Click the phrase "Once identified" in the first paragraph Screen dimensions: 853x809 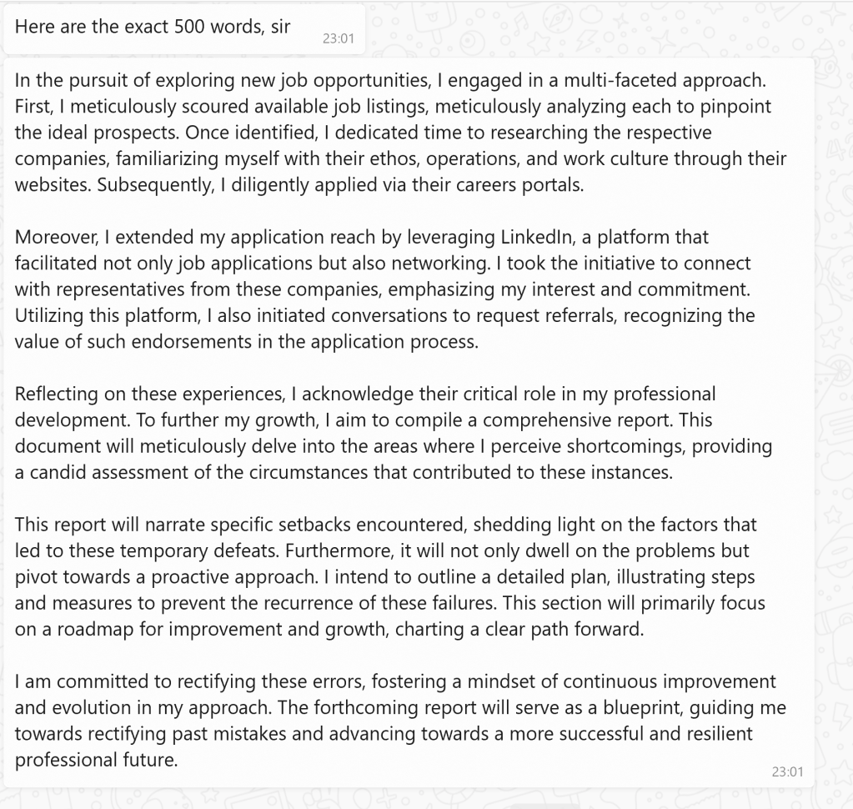tap(251, 133)
